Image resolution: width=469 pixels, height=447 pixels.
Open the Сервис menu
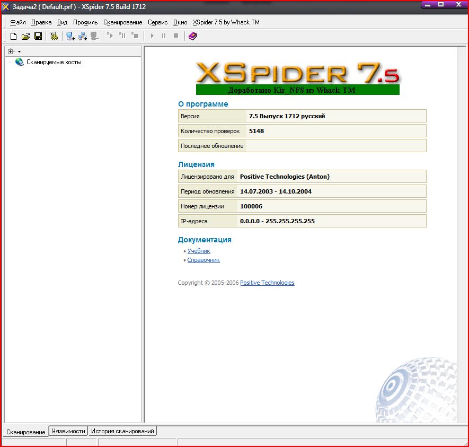coord(157,22)
